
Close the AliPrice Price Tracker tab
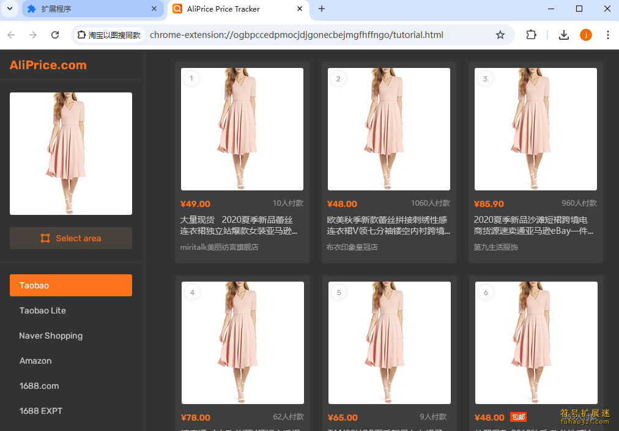pyautogui.click(x=300, y=9)
